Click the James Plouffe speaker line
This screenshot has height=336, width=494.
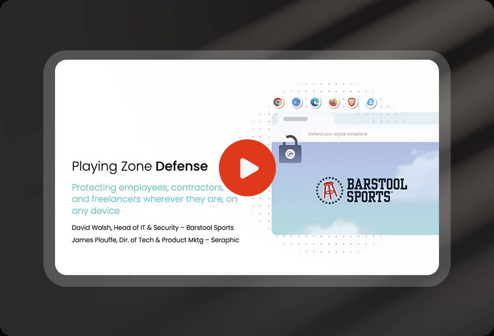155,240
